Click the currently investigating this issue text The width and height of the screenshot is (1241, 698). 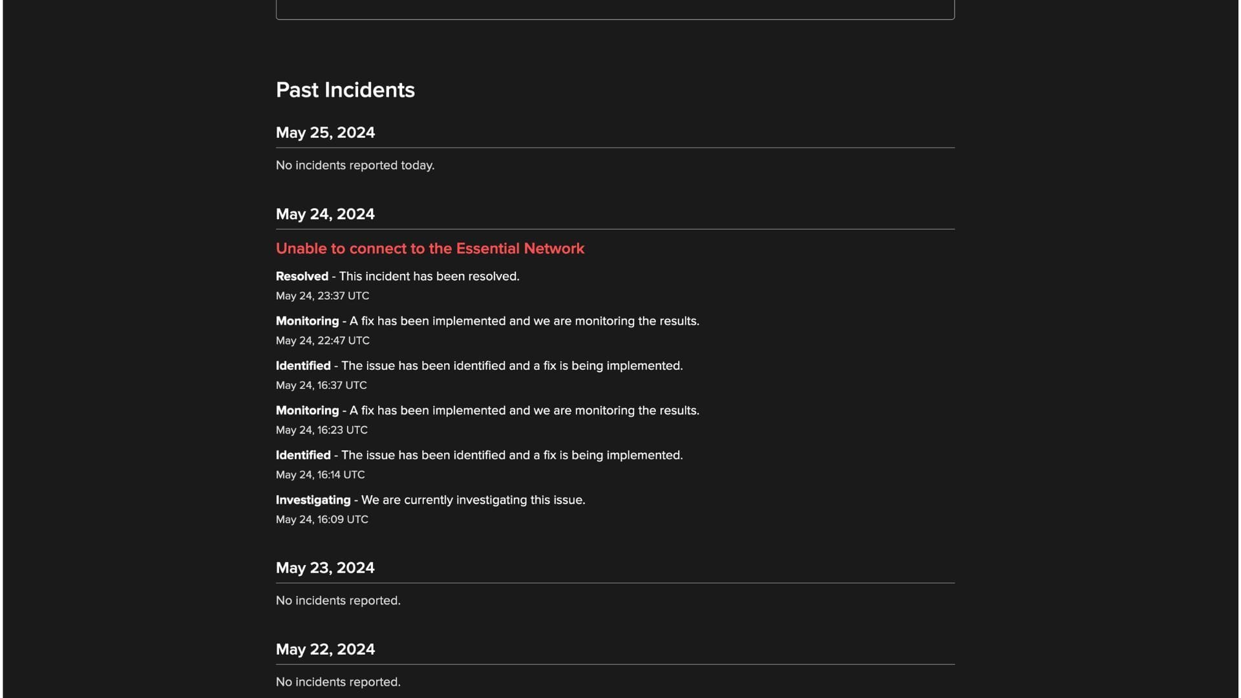click(x=473, y=500)
